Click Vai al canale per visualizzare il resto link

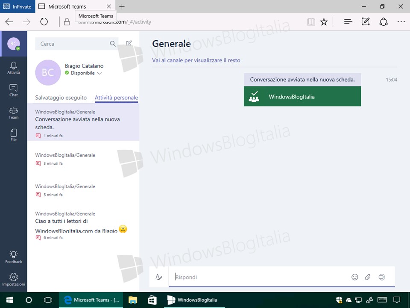click(x=196, y=60)
